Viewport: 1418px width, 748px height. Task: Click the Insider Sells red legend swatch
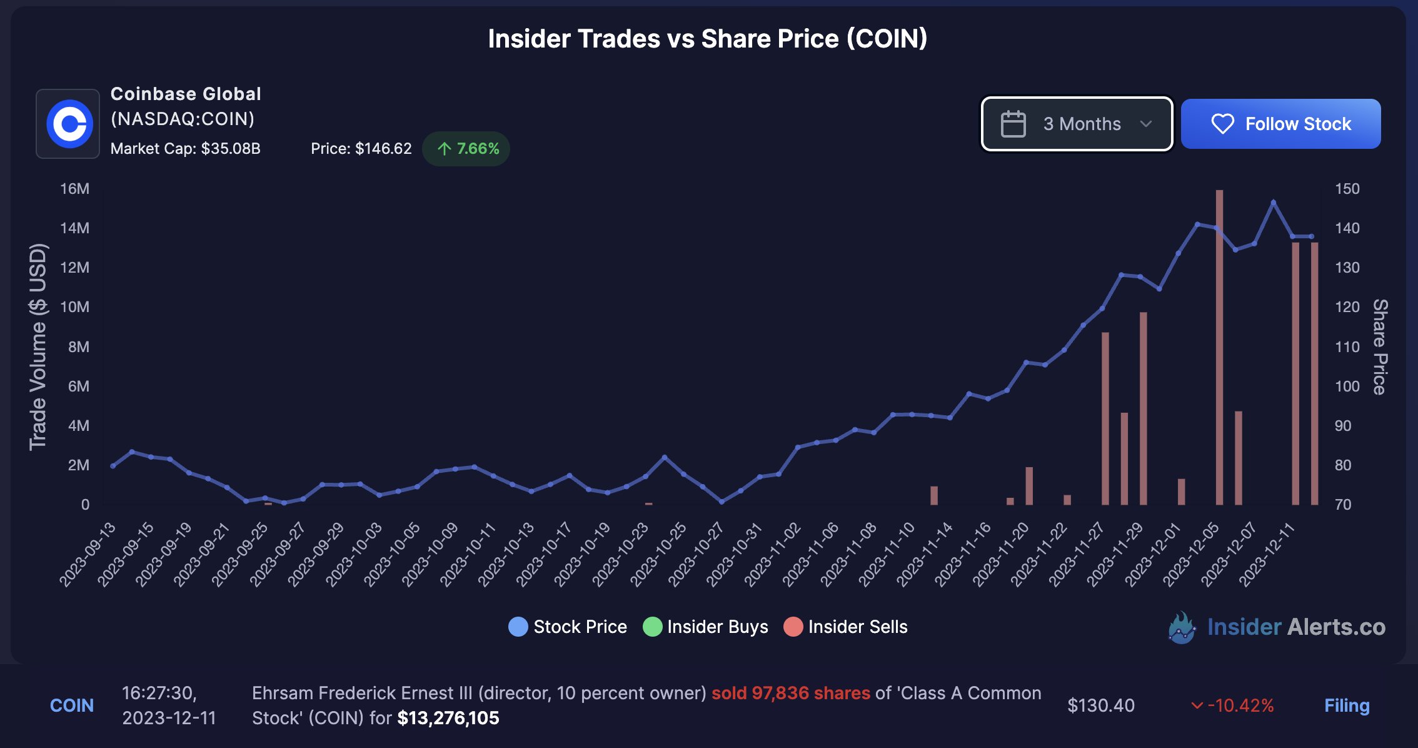point(793,627)
